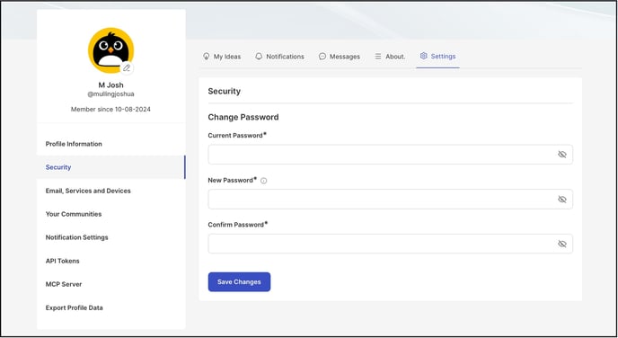Image resolution: width=618 pixels, height=338 pixels.
Task: Select Security in the sidebar
Action: click(110, 167)
